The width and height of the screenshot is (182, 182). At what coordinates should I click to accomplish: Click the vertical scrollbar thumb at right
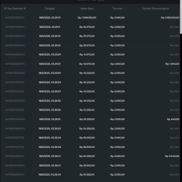pos(181,17)
